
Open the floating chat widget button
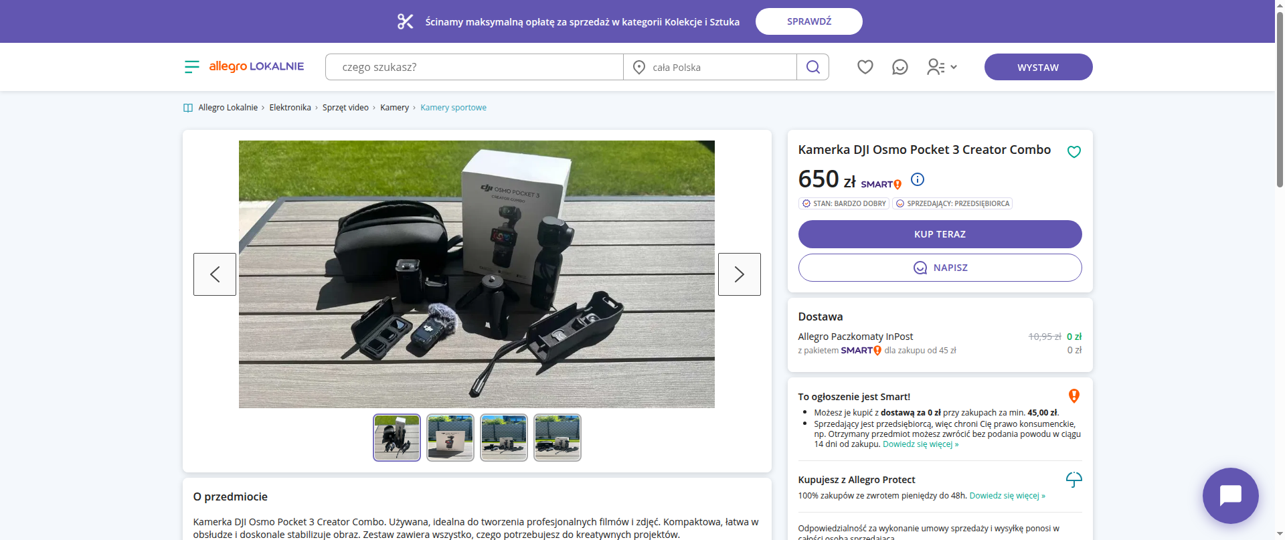[1230, 495]
